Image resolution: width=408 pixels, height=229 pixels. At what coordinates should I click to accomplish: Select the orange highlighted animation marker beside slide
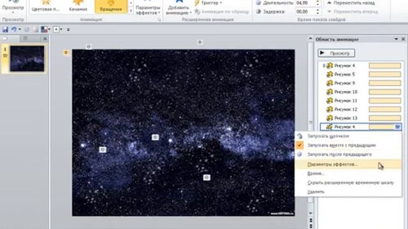coord(66,53)
